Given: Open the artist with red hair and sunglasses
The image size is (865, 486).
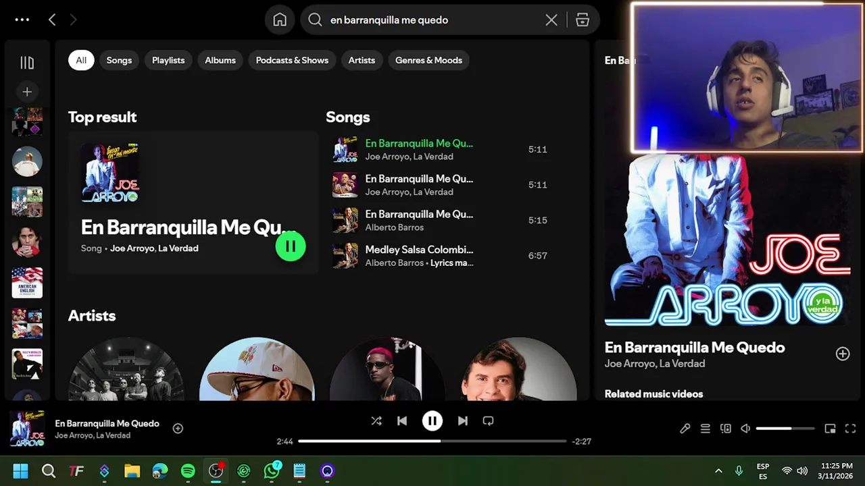Looking at the screenshot, I should coord(387,369).
